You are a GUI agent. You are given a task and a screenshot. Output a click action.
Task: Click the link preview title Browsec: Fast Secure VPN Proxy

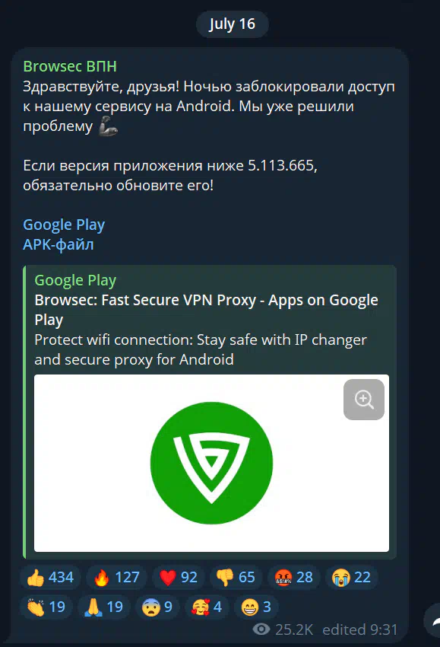click(x=206, y=310)
